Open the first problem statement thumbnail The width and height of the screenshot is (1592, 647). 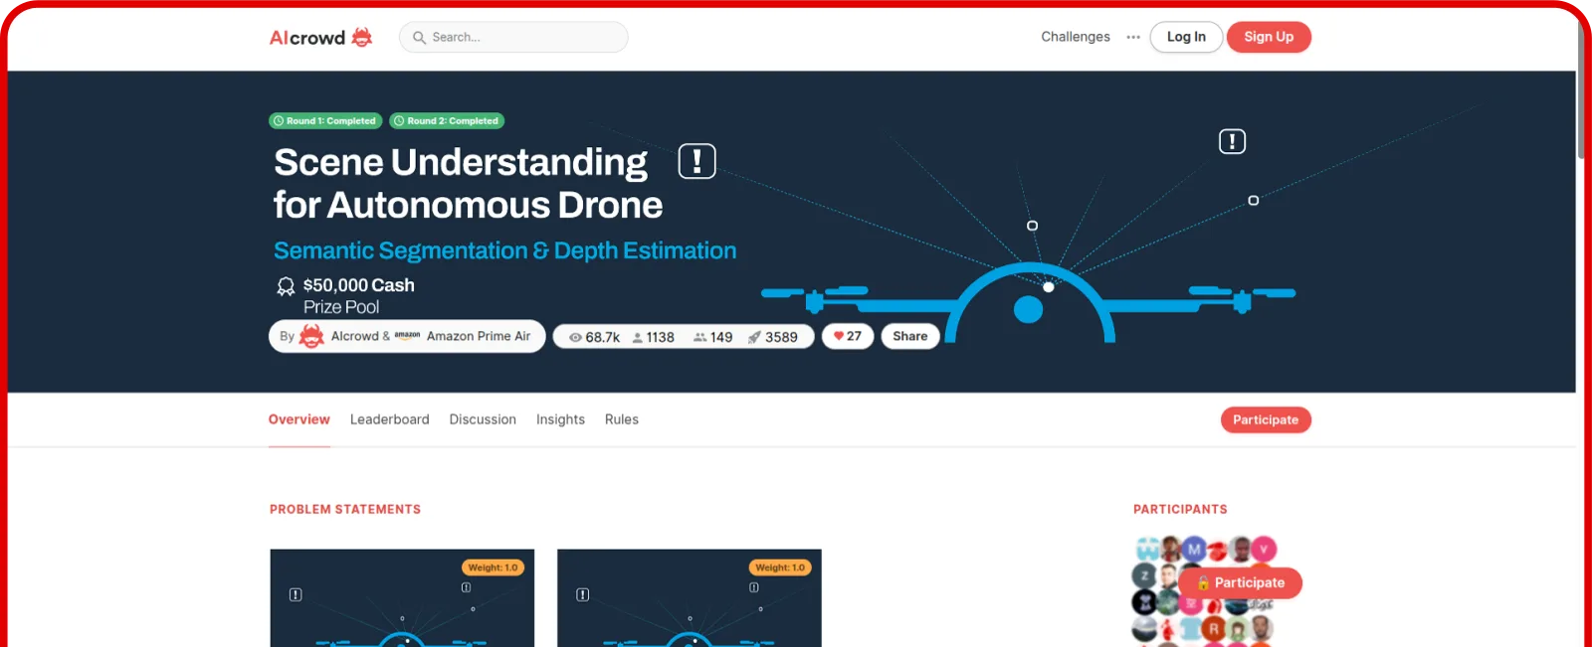[x=402, y=598]
